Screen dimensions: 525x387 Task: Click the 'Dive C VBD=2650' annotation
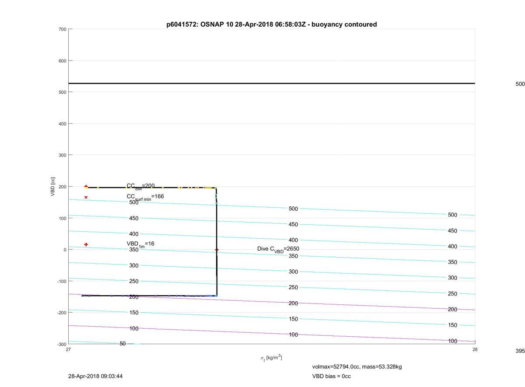[278, 249]
